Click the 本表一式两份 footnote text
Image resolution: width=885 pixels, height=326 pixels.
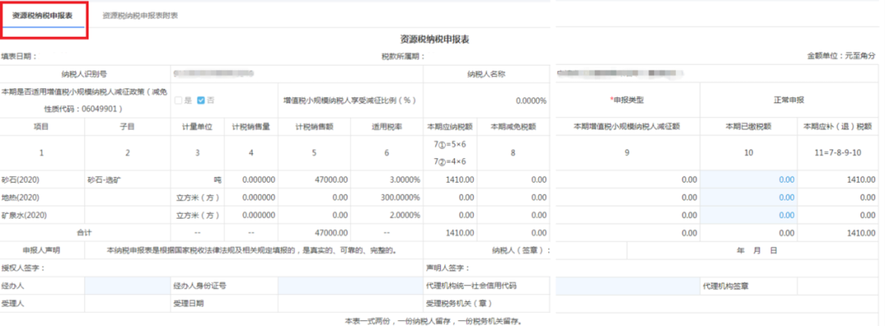point(433,321)
